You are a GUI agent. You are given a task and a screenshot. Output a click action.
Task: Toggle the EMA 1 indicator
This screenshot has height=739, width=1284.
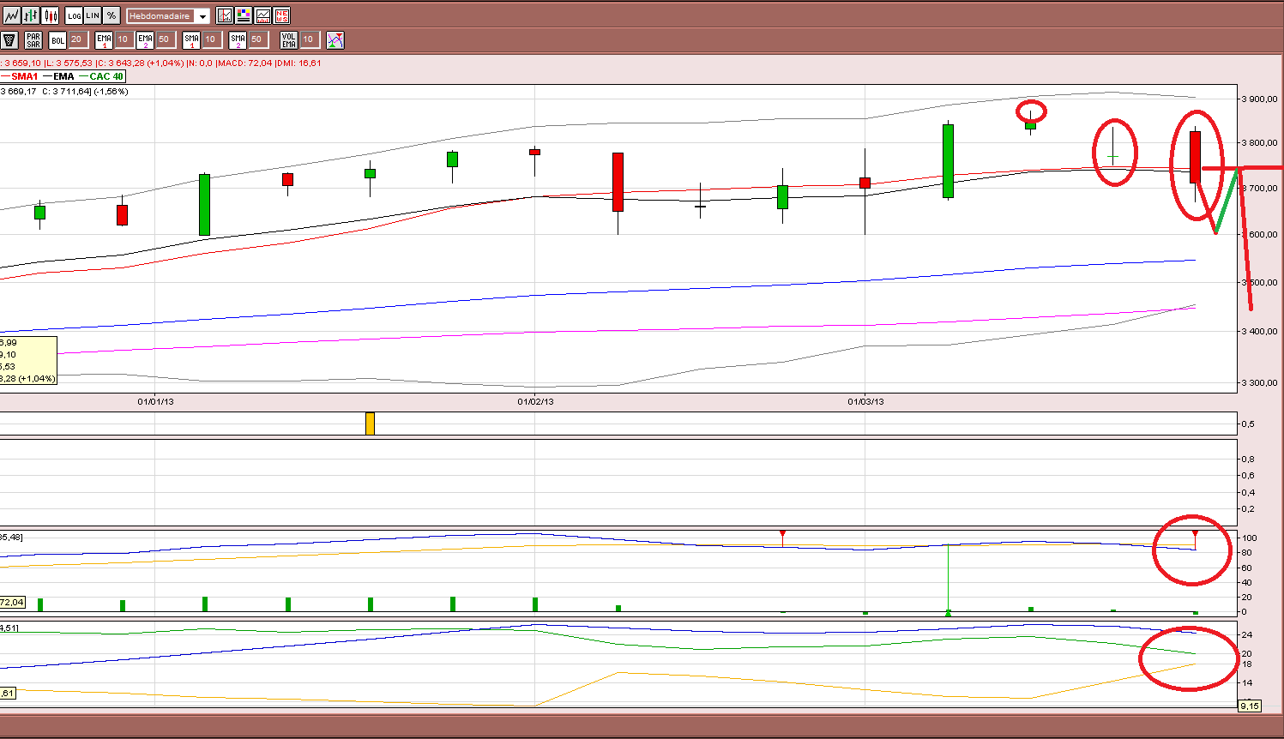(x=104, y=40)
